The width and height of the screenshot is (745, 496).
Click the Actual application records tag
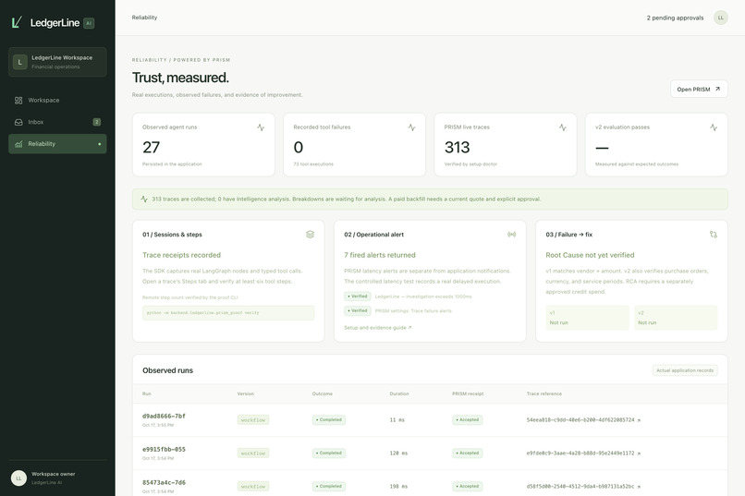685,370
